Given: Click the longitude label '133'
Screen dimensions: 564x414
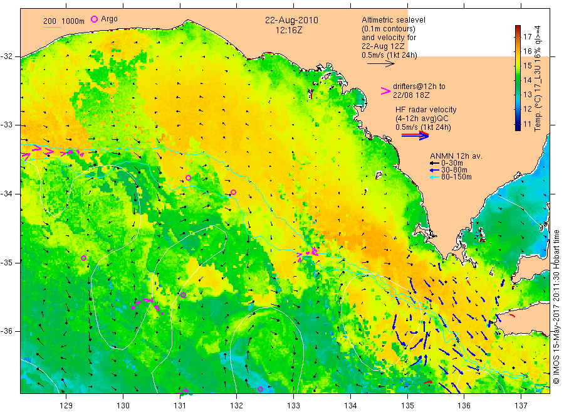Looking at the screenshot, I should [293, 406].
